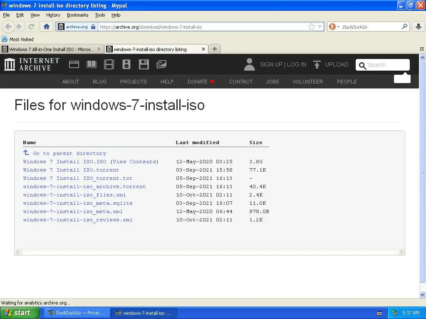Open windows-7-install-iso_meta.sqlite link
426x319 pixels.
pos(78,203)
